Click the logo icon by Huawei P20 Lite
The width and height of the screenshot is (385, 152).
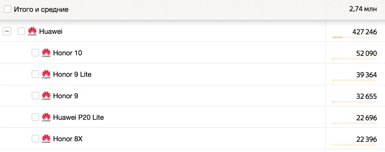[46, 117]
